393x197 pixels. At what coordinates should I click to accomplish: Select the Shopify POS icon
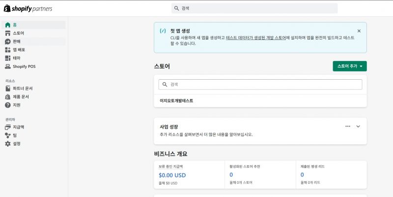click(8, 66)
